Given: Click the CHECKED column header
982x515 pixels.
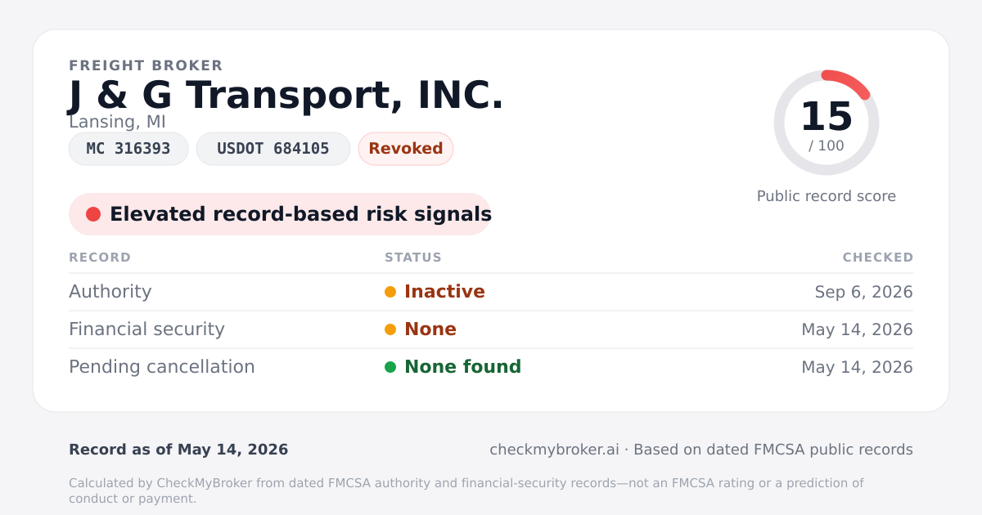Looking at the screenshot, I should coord(878,257).
